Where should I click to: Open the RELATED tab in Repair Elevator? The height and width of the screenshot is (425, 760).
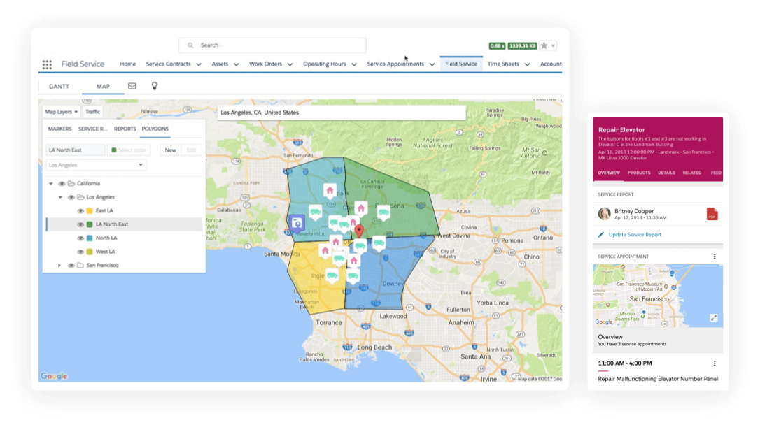pos(691,173)
